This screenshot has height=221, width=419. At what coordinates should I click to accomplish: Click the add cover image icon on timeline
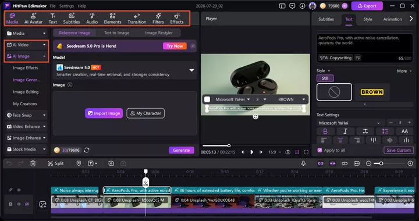click(x=42, y=205)
